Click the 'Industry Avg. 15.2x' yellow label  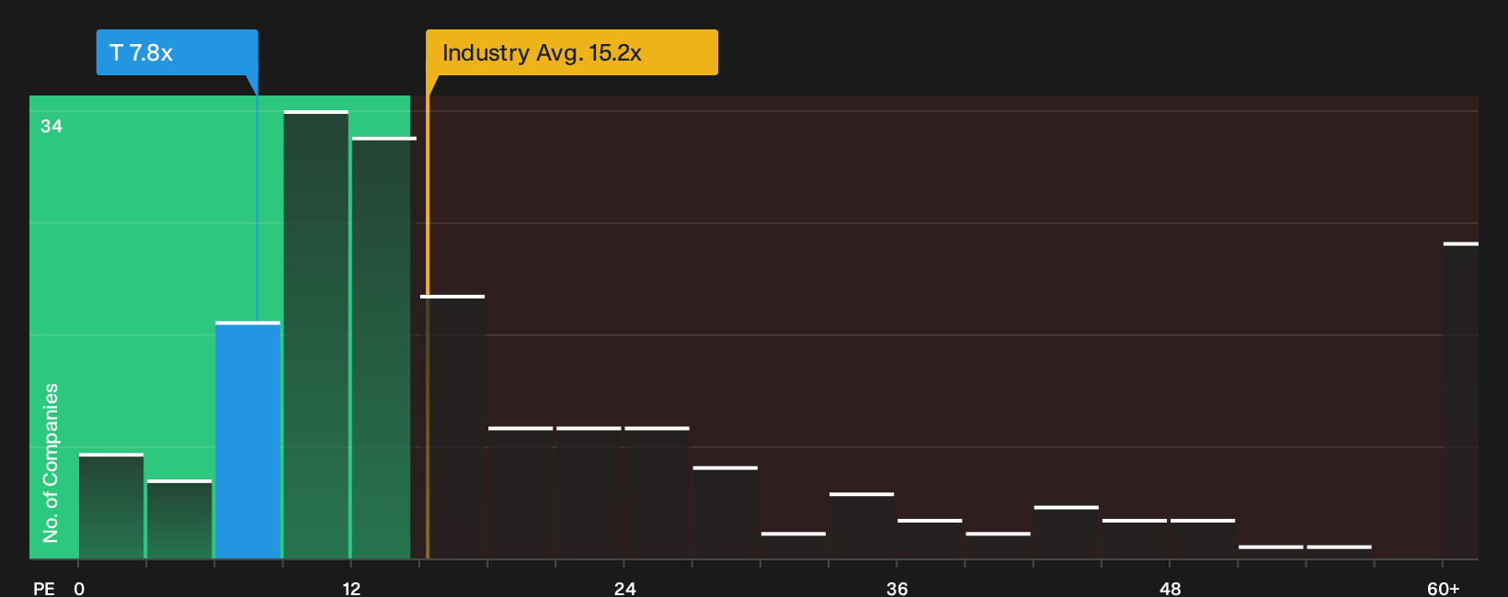(571, 52)
